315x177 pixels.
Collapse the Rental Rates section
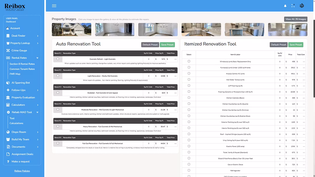[x=38, y=58]
